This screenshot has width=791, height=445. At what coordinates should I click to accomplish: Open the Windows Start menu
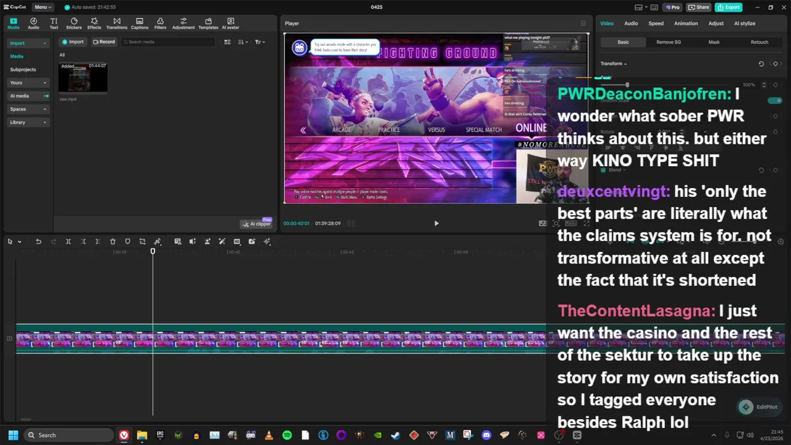point(13,435)
